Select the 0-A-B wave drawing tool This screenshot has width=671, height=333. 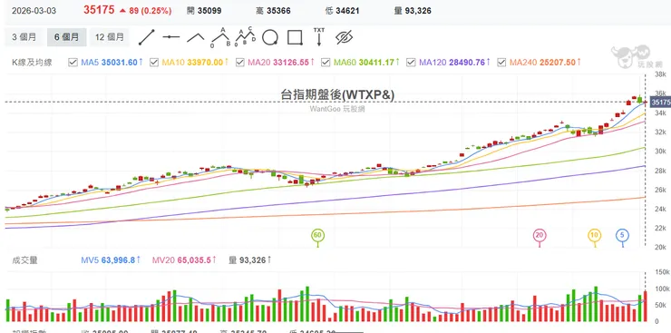pyautogui.click(x=221, y=37)
